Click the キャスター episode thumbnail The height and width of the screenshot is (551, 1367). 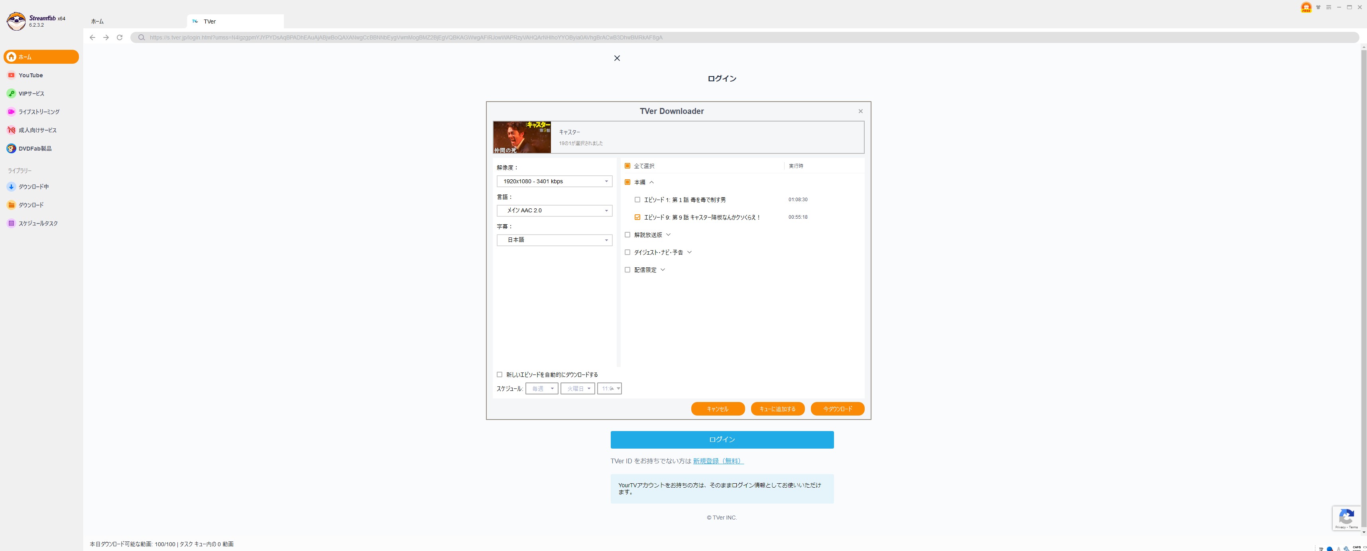[522, 137]
